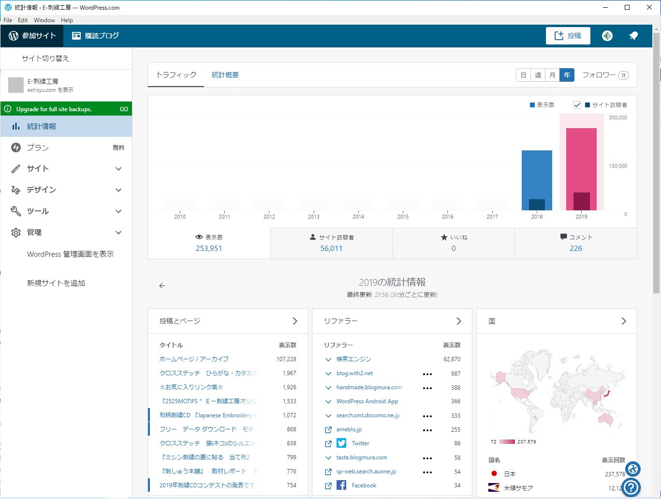
Task: Open the 投稿とページ panel arrow
Action: tap(295, 321)
